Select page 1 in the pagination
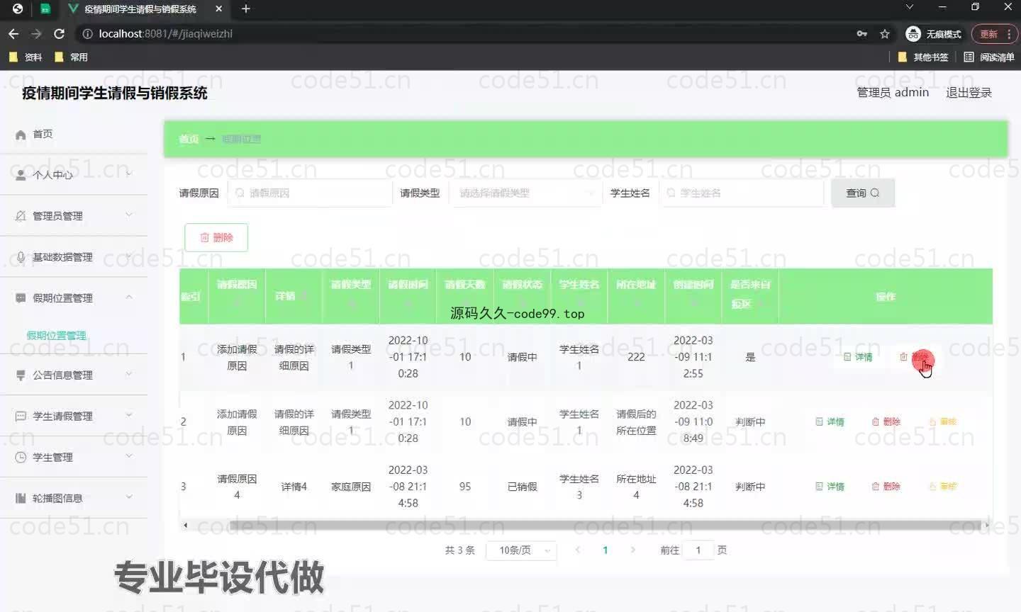 click(x=606, y=550)
